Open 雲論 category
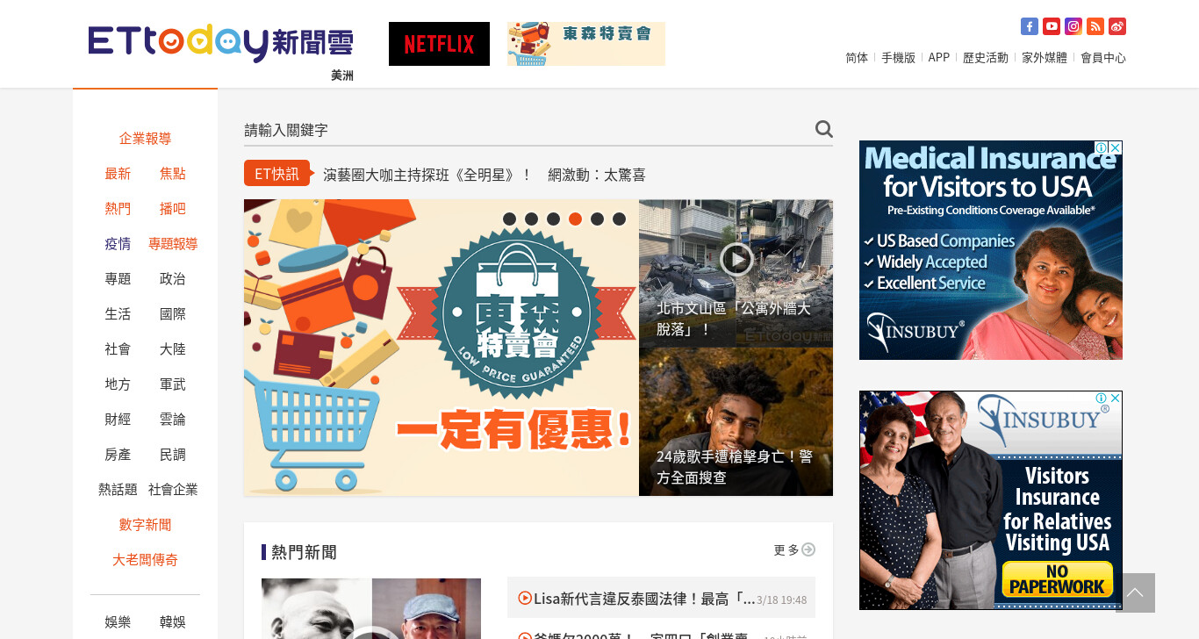 173,420
